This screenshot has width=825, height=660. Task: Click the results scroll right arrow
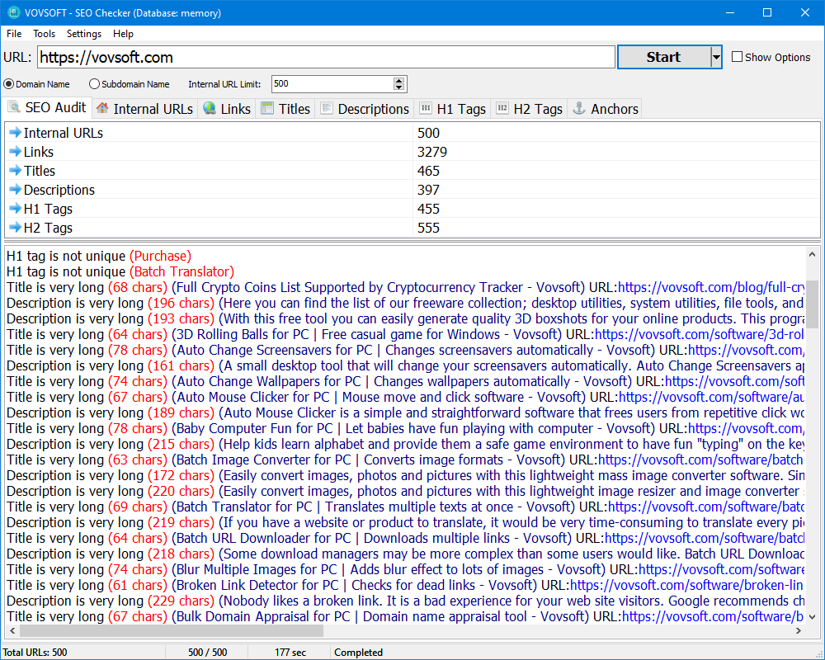pos(799,630)
